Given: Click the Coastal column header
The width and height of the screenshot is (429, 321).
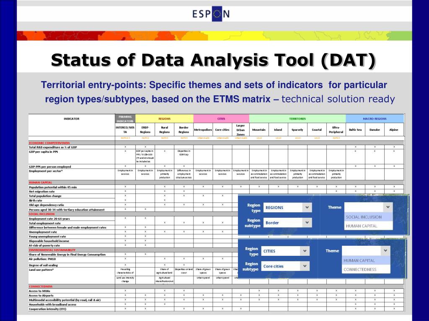Looking at the screenshot, I should pyautogui.click(x=317, y=130).
